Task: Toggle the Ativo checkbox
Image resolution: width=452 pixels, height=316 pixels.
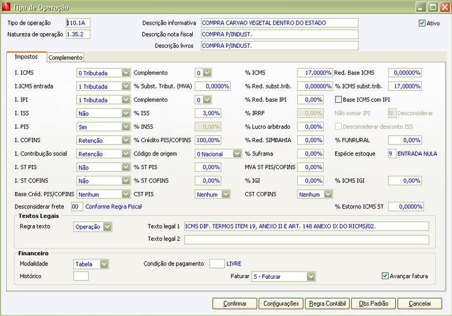Action: 422,23
